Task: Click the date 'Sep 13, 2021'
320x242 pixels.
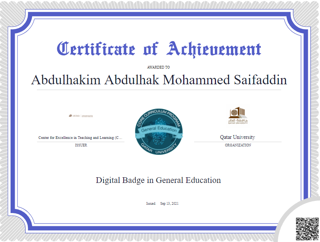Action: point(169,203)
